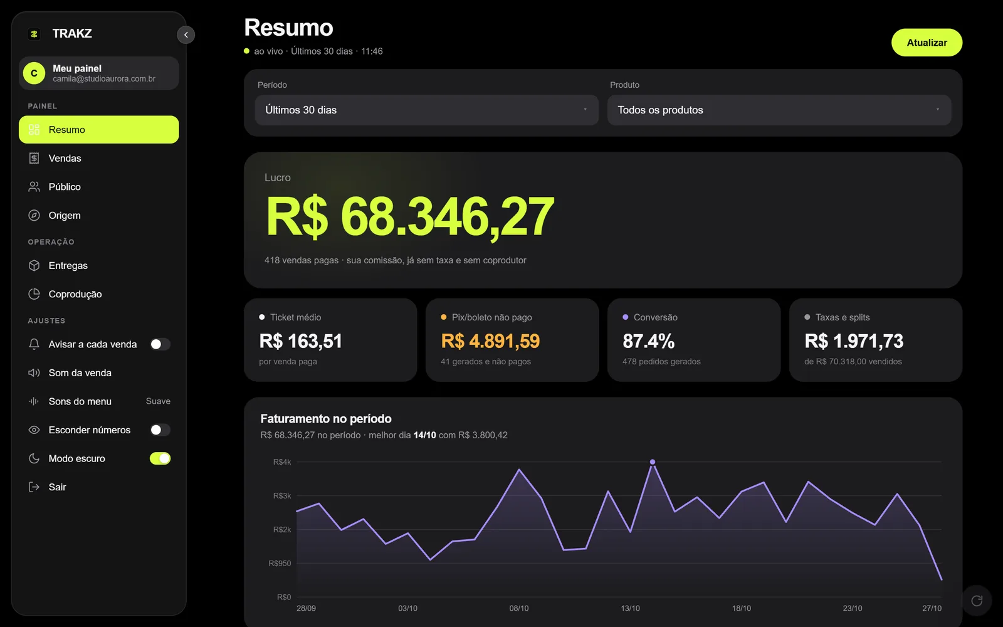Enable the Avisar a cada venda switch
This screenshot has height=627, width=1003.
tap(160, 344)
